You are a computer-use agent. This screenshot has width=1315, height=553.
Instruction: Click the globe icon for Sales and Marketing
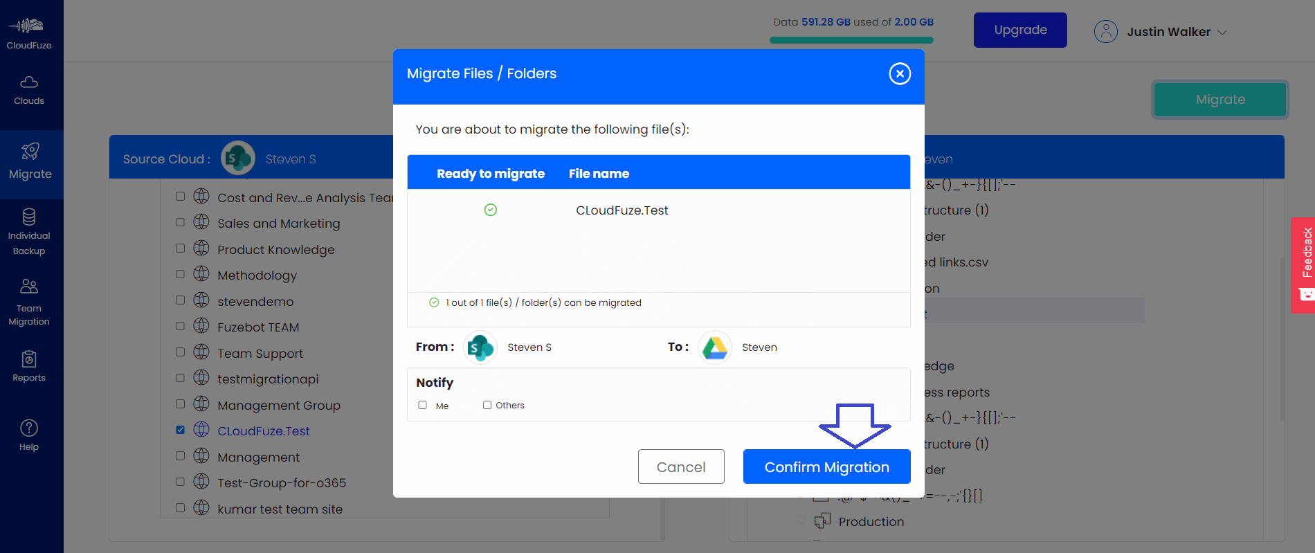(x=201, y=222)
